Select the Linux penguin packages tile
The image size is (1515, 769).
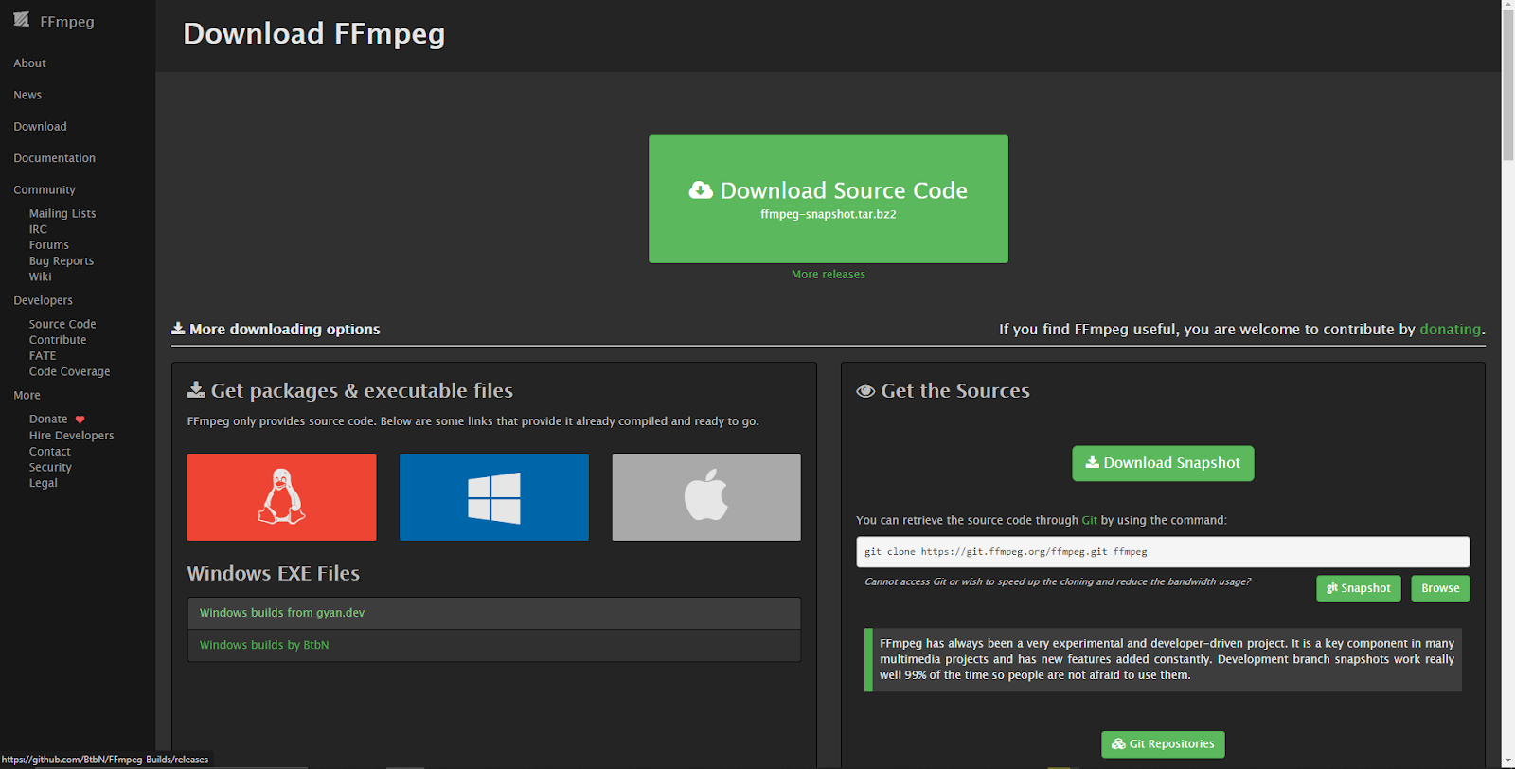[281, 497]
